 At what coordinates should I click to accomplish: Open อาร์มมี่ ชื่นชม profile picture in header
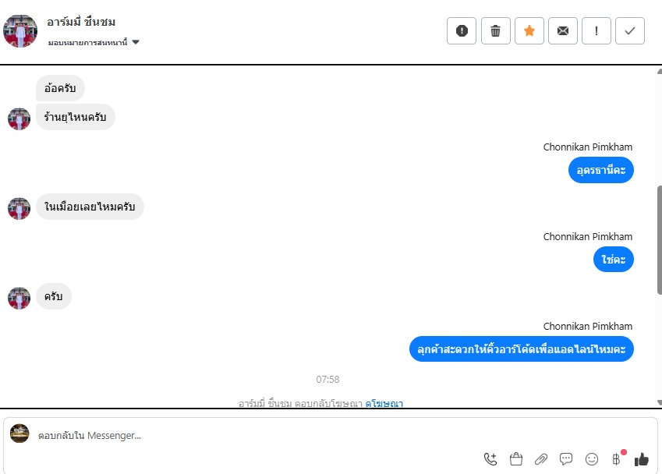click(20, 31)
